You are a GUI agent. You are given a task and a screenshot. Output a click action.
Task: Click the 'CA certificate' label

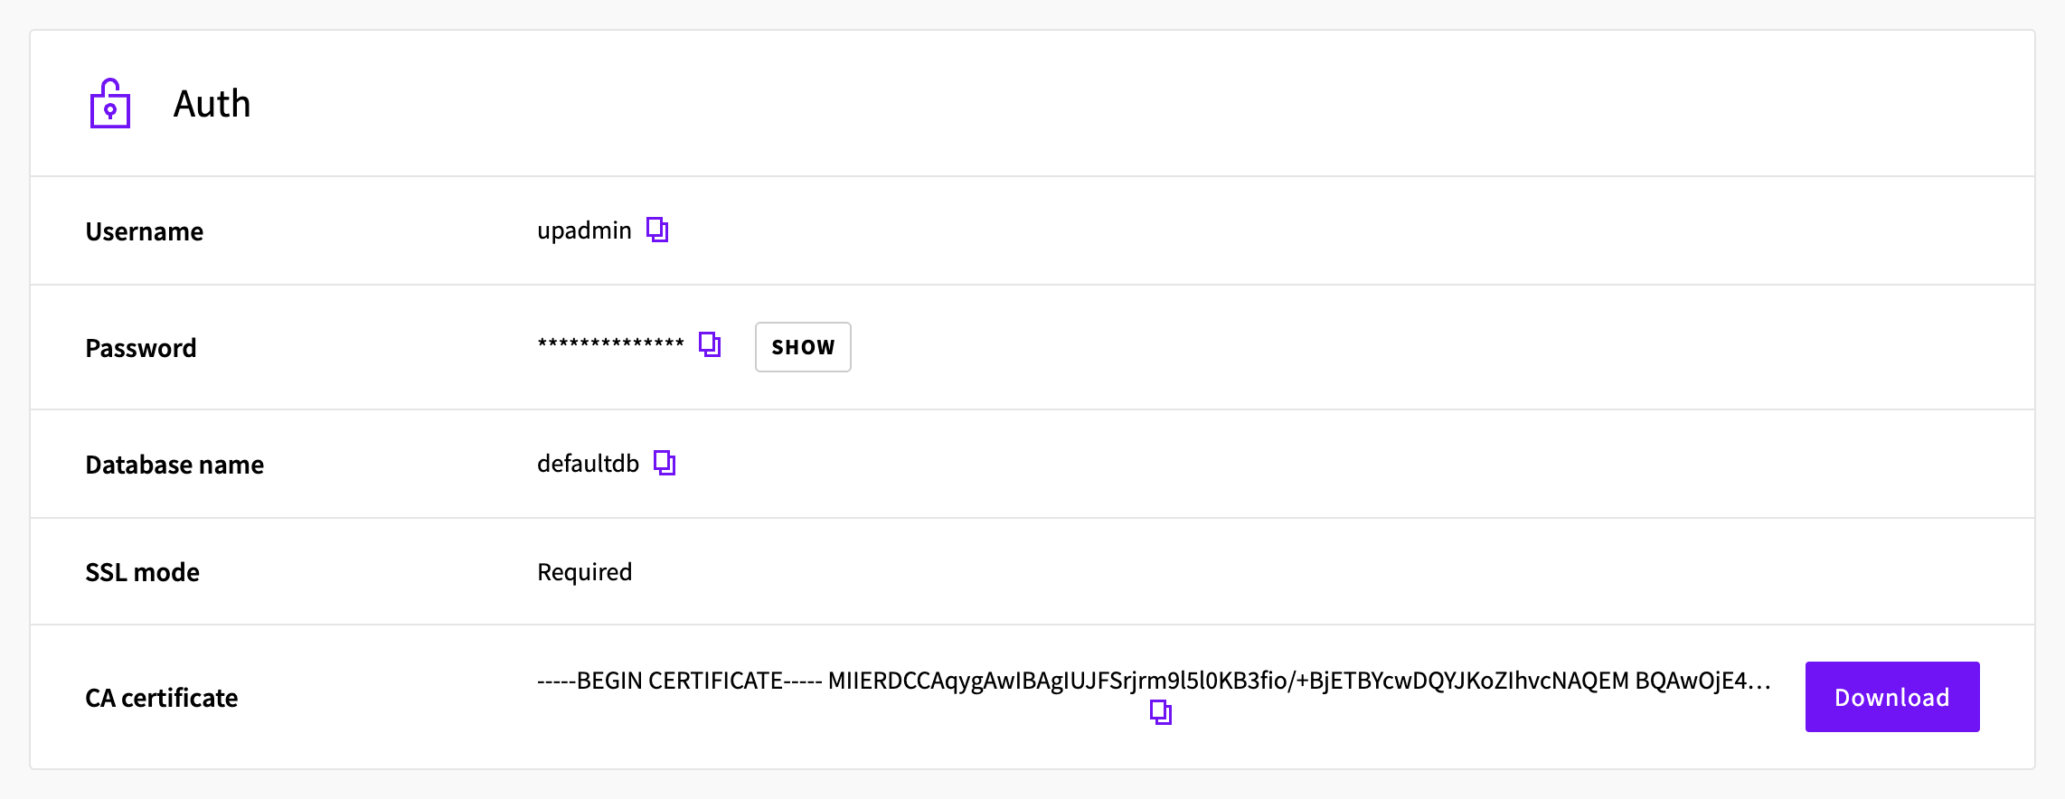coord(162,698)
